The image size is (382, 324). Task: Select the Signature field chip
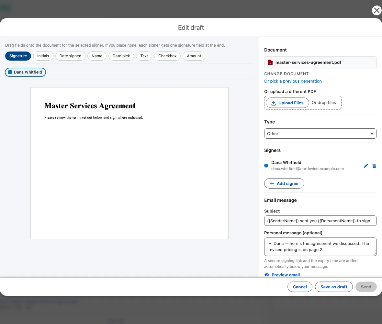(18, 56)
